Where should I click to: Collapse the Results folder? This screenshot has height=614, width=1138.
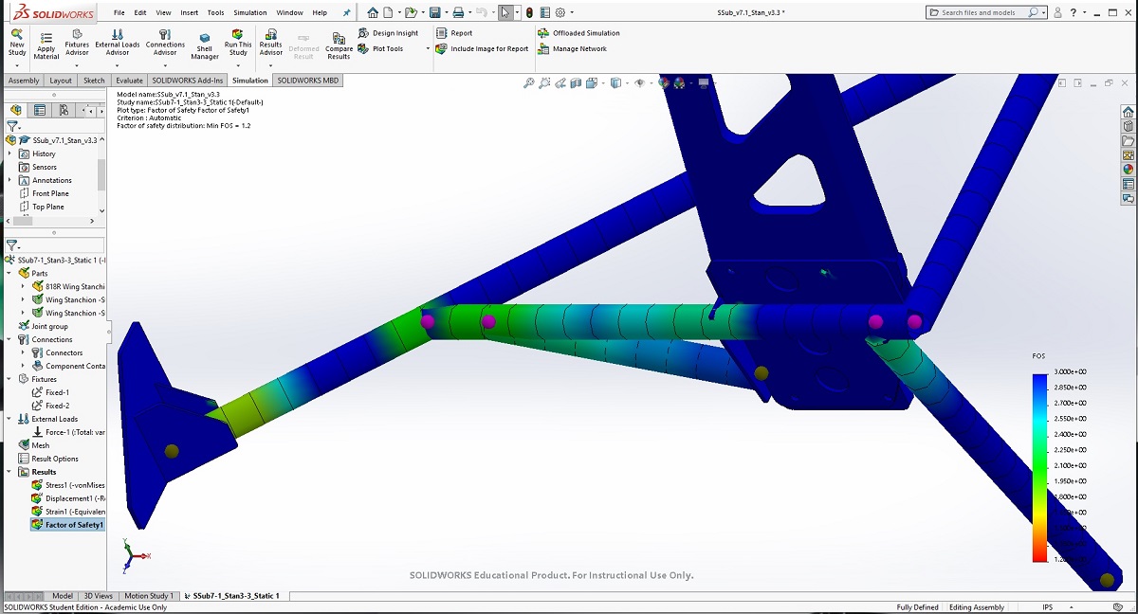[x=10, y=472]
